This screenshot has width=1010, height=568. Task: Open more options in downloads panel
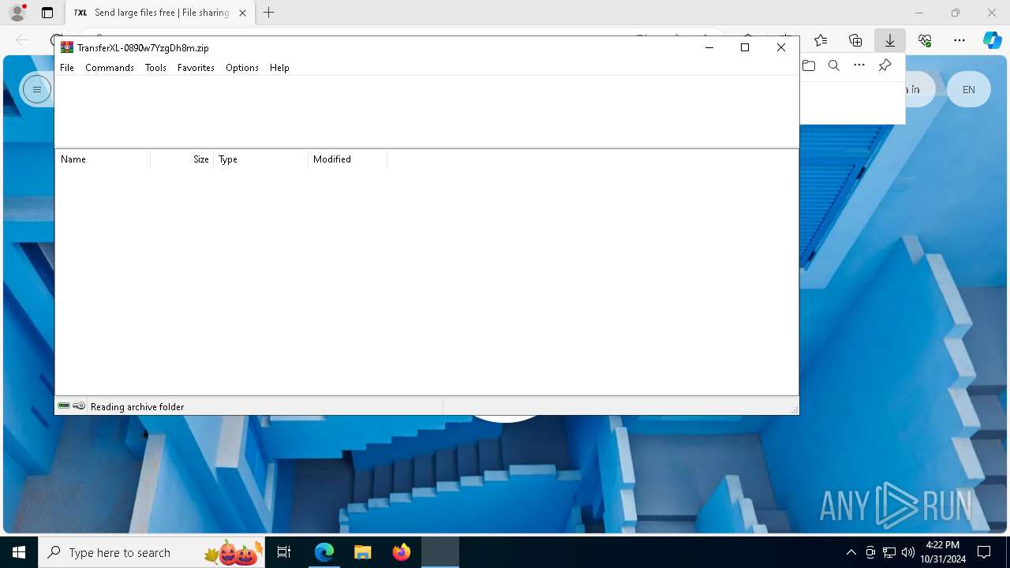point(859,65)
